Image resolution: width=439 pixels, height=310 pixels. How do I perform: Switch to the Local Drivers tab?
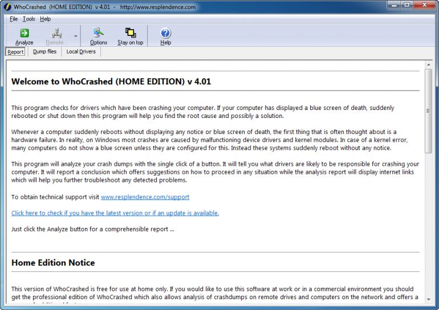(81, 51)
